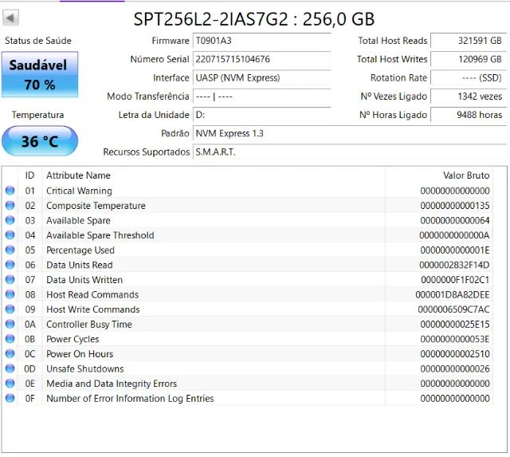
Task: Click the status dot for Number of Error Information Log Entries
Action: 10,398
